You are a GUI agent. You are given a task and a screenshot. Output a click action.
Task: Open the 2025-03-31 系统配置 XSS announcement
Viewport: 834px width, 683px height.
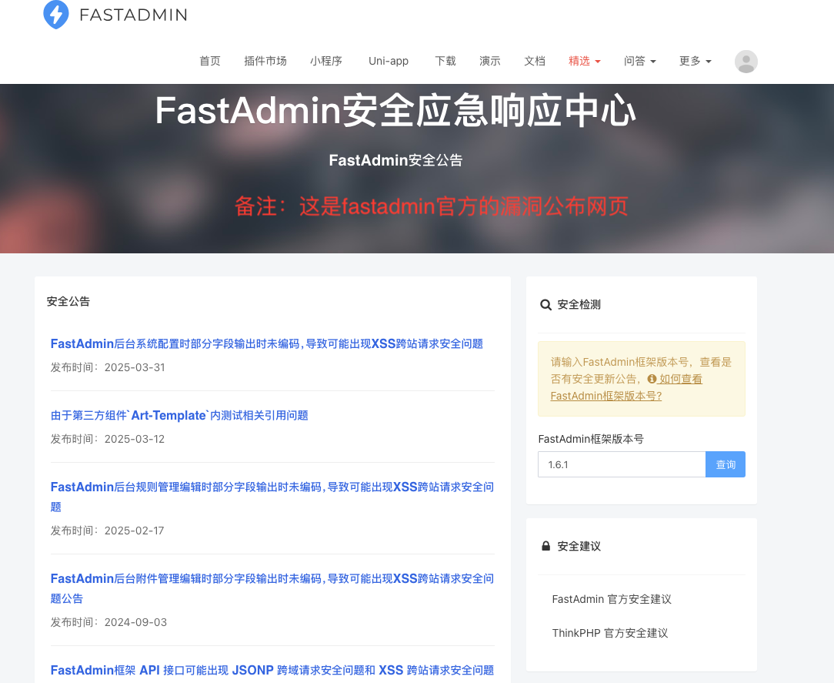click(x=266, y=343)
